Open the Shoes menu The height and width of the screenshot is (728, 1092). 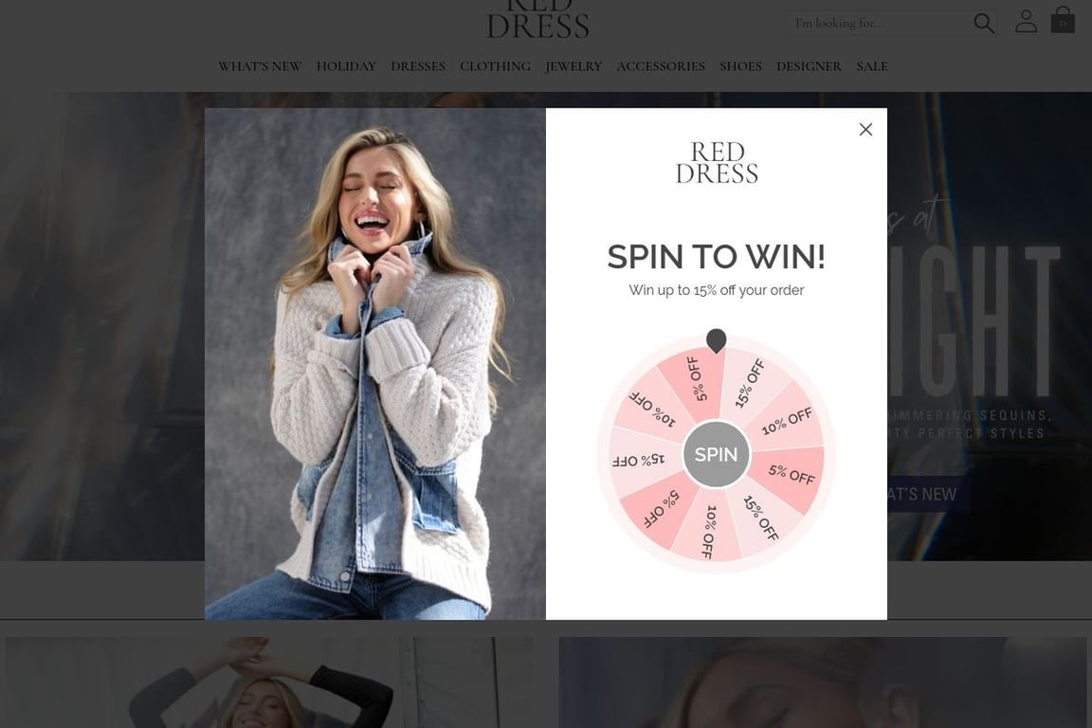(741, 66)
